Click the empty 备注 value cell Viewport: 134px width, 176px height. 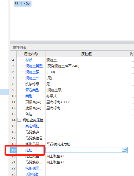coord(86,114)
